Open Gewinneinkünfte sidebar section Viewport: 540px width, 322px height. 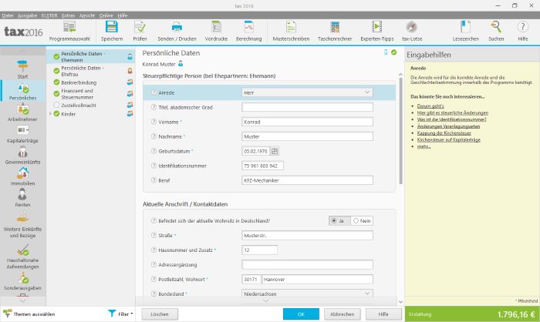tap(22, 156)
